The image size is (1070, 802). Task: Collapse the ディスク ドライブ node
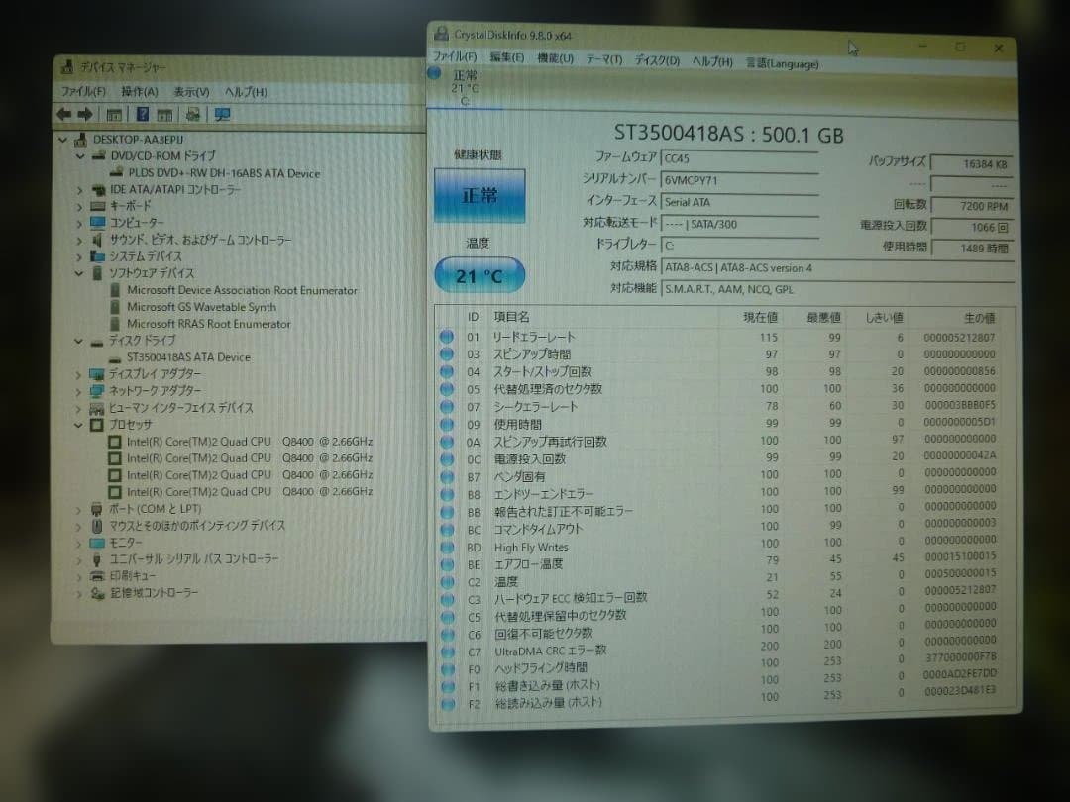[x=79, y=341]
